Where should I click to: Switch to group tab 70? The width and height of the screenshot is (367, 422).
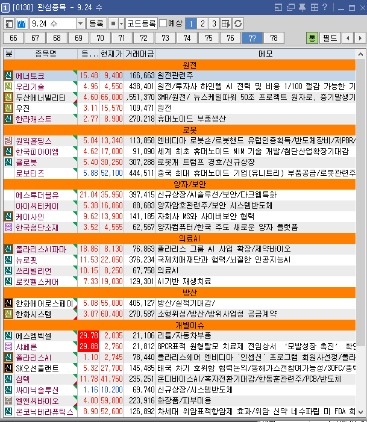pyautogui.click(x=101, y=38)
